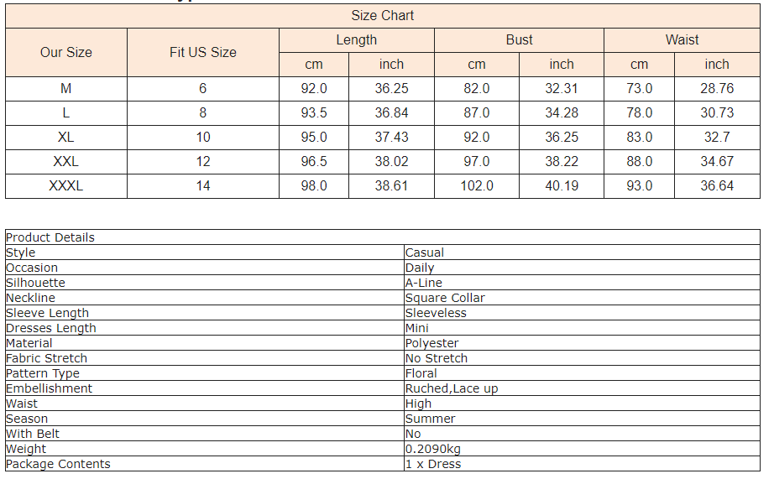Viewport: 774px width, 479px height.
Task: Click the Size Chart header cell
Action: click(383, 16)
